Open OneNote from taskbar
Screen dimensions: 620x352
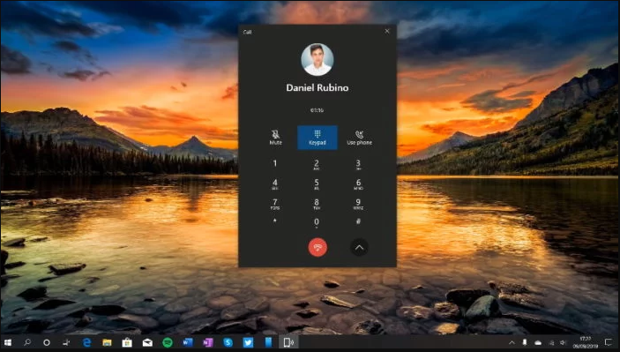pos(208,342)
